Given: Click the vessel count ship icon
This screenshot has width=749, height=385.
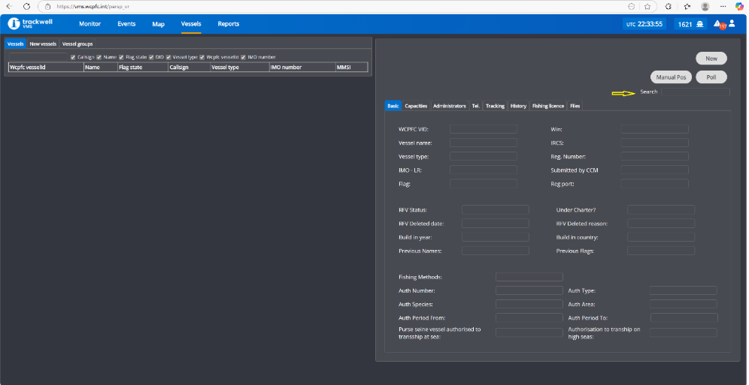Looking at the screenshot, I should point(700,24).
